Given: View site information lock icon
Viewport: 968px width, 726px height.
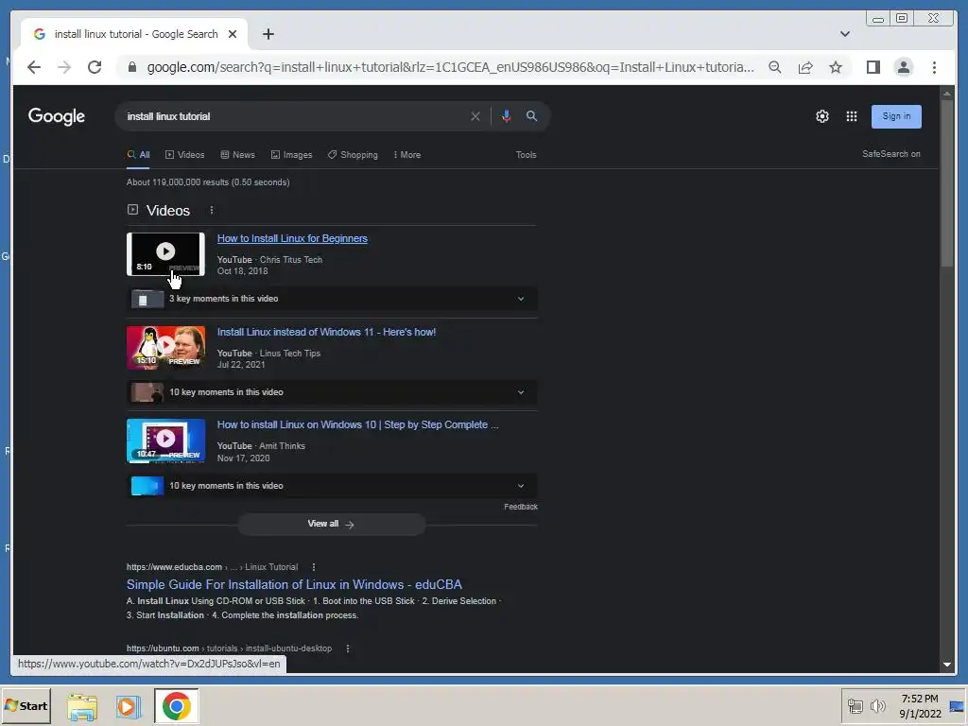Looking at the screenshot, I should (132, 67).
